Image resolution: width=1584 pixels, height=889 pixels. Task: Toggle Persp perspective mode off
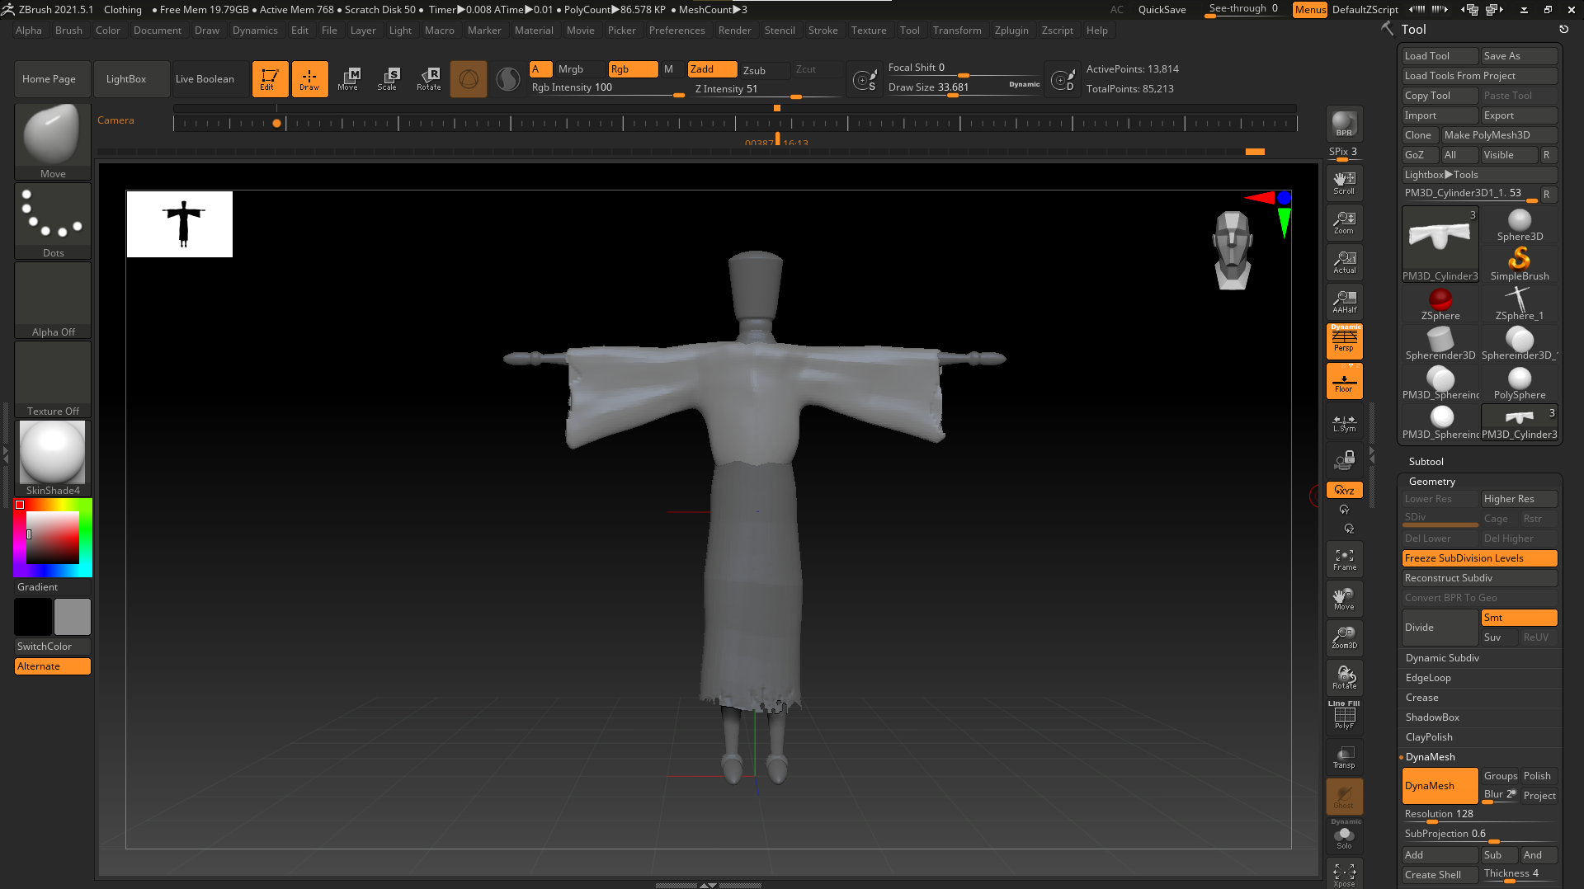tap(1344, 341)
